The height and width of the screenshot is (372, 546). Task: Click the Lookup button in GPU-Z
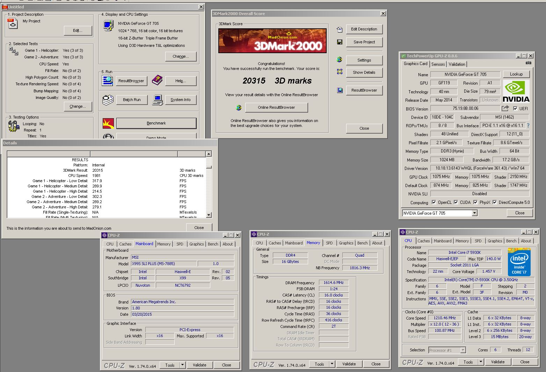click(x=516, y=74)
